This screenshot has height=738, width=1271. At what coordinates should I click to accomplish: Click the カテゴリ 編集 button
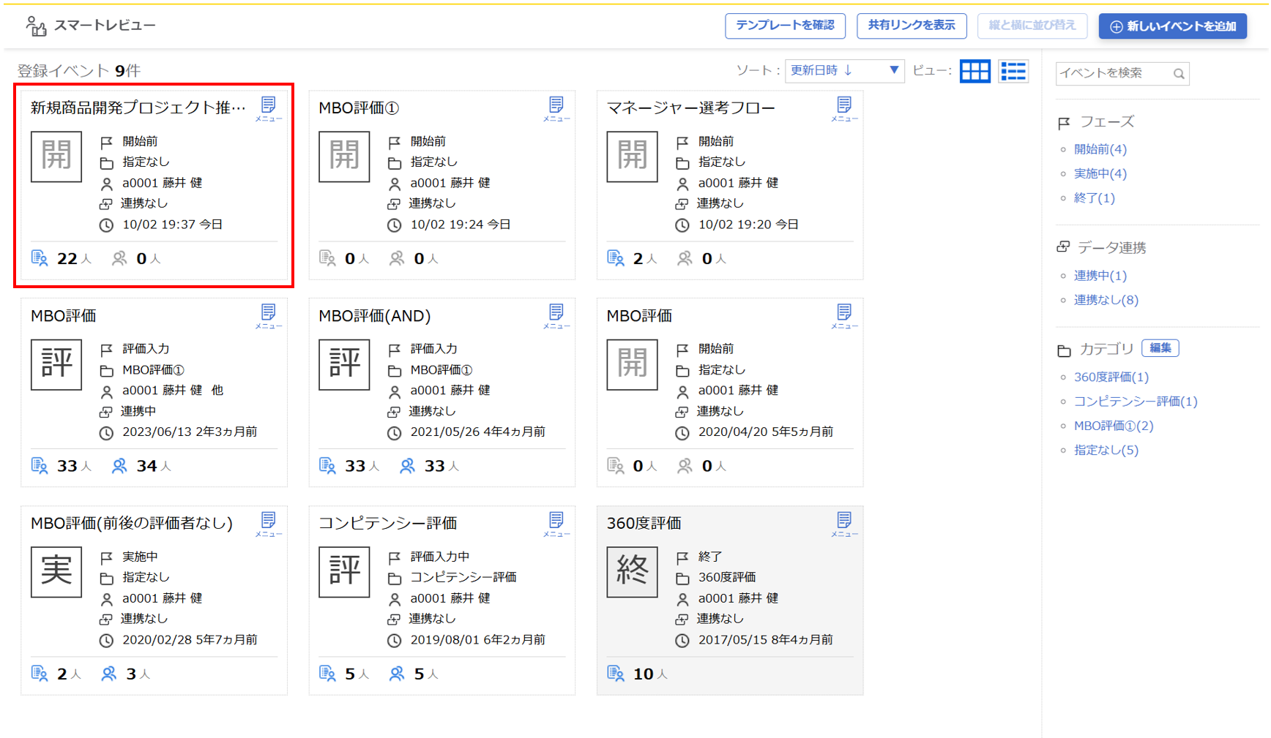tap(1160, 348)
